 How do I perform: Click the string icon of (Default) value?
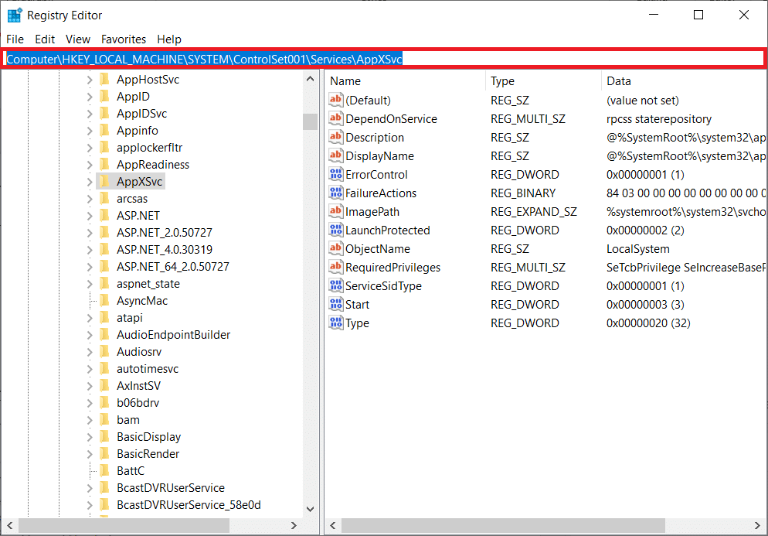(335, 100)
